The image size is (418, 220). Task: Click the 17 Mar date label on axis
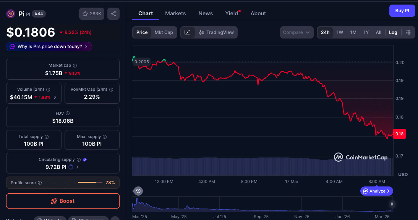[292, 182]
